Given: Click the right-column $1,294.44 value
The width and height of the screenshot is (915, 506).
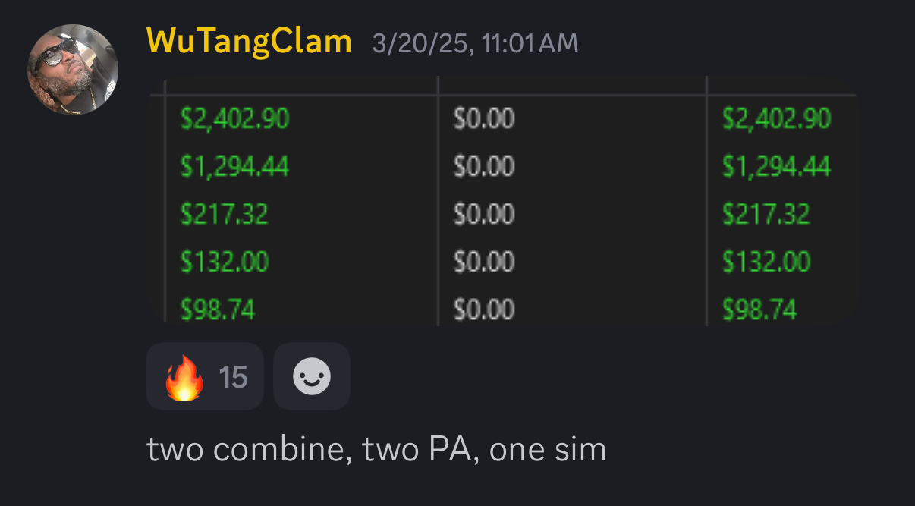Looking at the screenshot, I should click(776, 166).
